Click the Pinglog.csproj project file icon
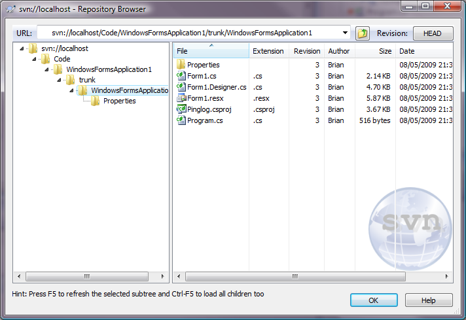The width and height of the screenshot is (466, 320). (181, 109)
